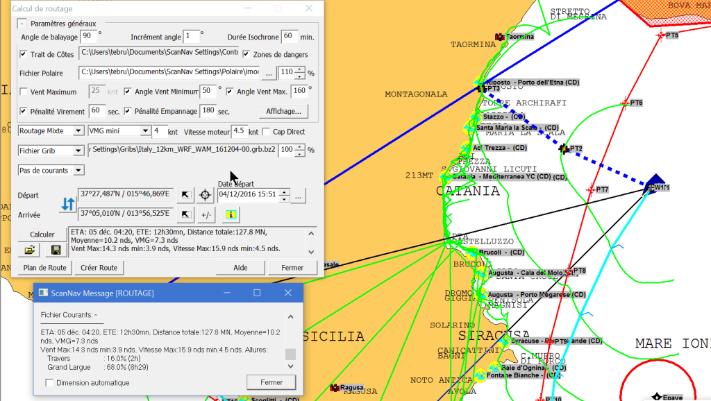Enable the Cap Direct checkbox
This screenshot has height=401, width=711.
coord(266,132)
